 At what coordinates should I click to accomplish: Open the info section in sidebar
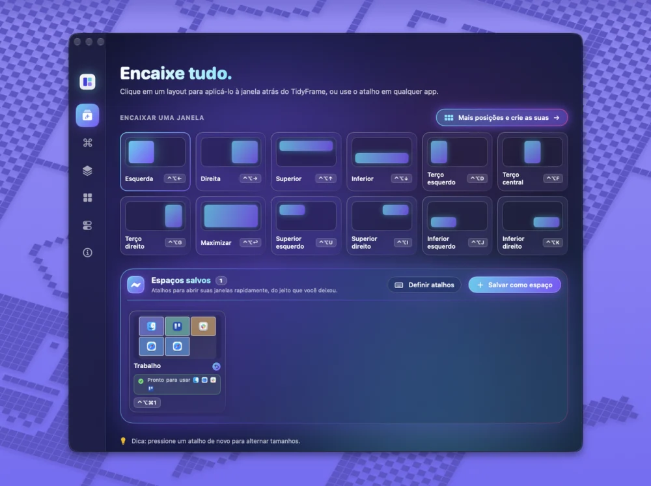point(87,253)
